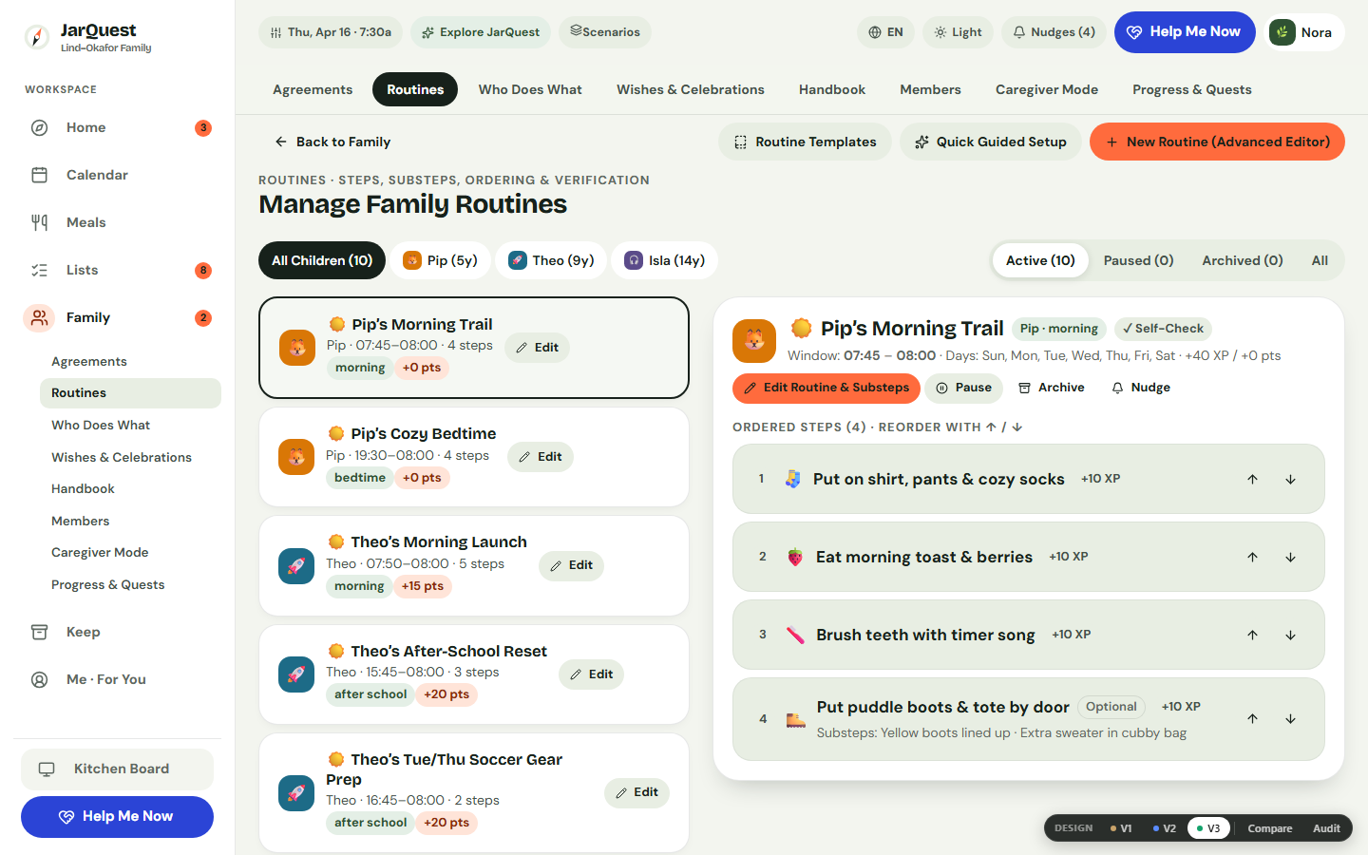The height and width of the screenshot is (855, 1368).
Task: Open the Lists sidebar item
Action: [122, 270]
